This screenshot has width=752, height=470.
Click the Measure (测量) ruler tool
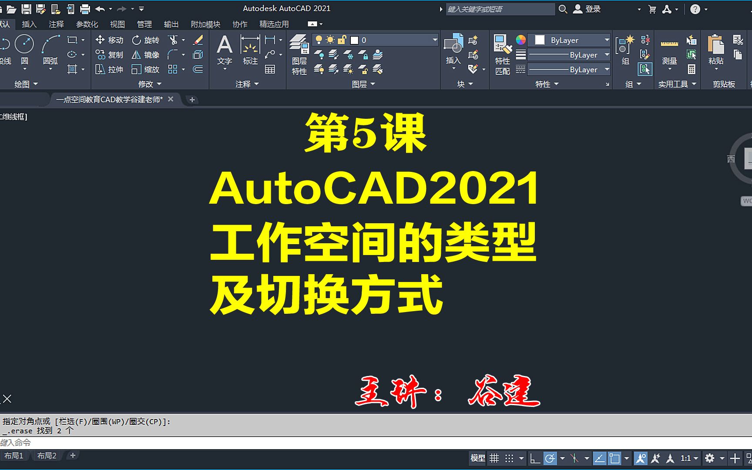(x=669, y=44)
